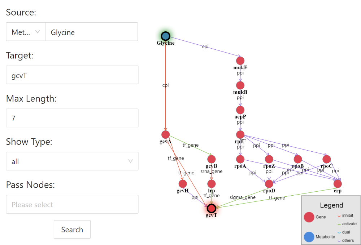Open the source type dropdown
Viewport: 361px width, 245px height.
pyautogui.click(x=26, y=32)
